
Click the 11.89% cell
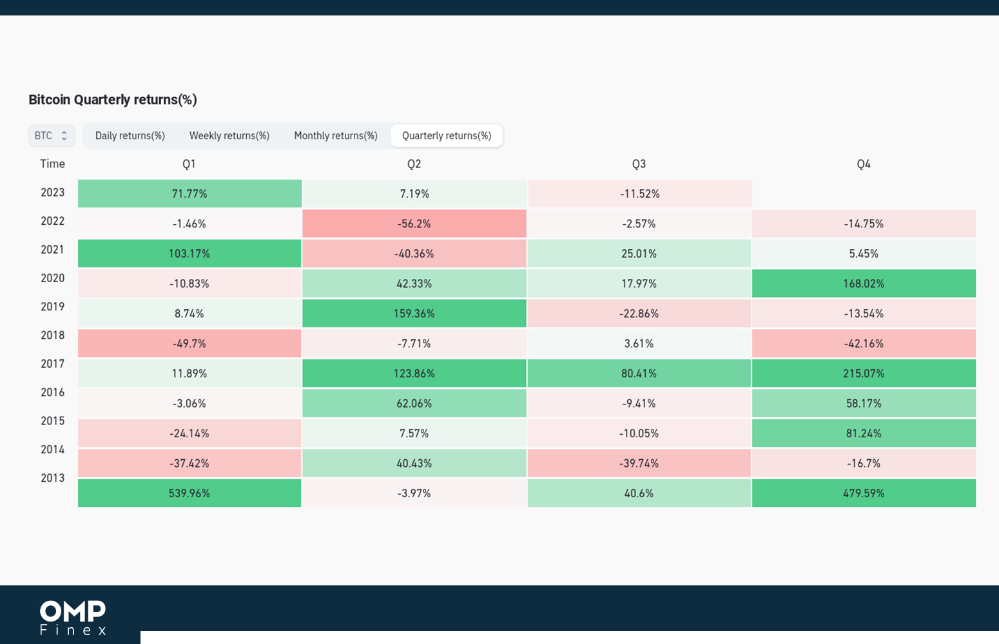click(189, 374)
